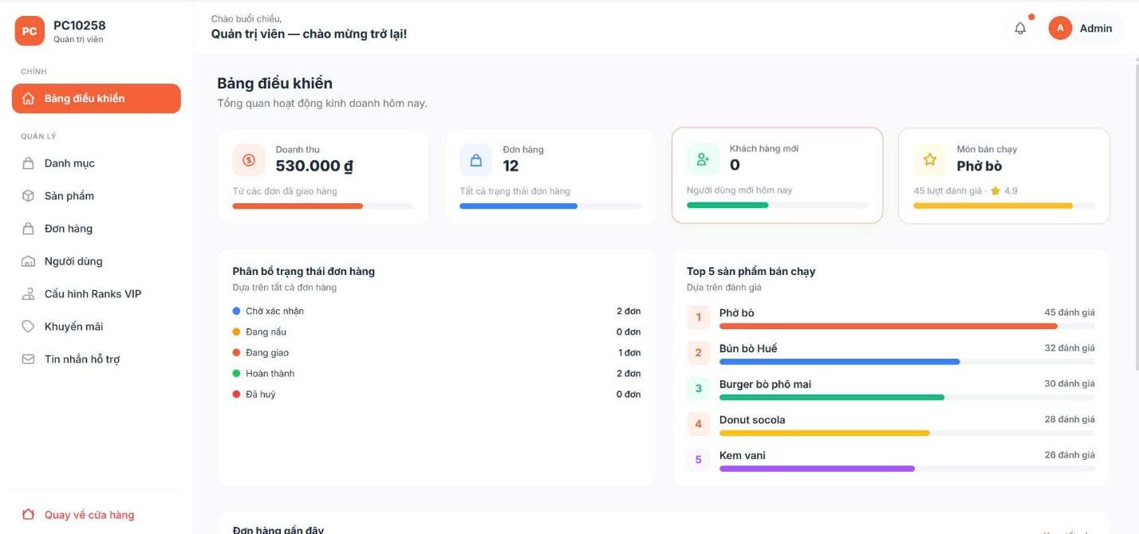Click the Admin username label

(1096, 28)
